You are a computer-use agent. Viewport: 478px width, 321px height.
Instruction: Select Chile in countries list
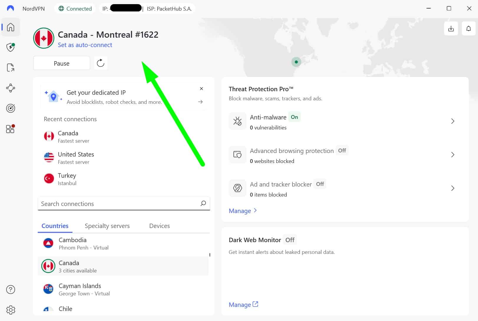(123, 309)
